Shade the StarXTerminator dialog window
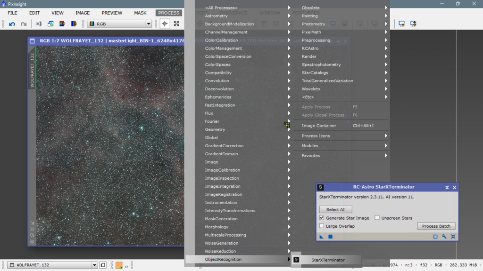483x271 pixels. pyautogui.click(x=447, y=187)
